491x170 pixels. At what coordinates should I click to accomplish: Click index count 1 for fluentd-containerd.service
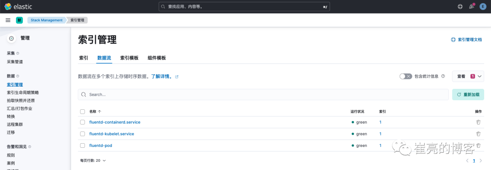(381, 122)
